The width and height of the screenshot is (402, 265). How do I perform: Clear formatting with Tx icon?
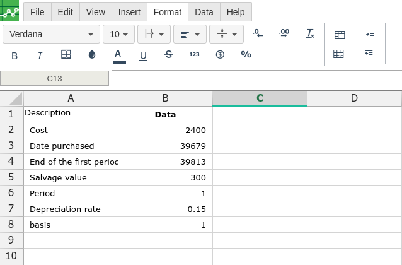coord(309,33)
